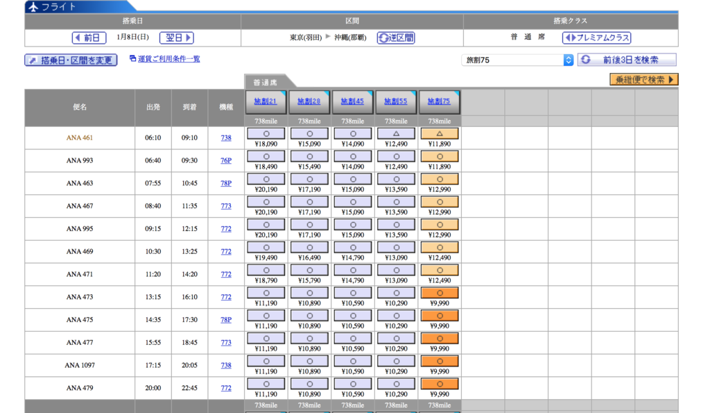The image size is (710, 413).
Task: Open aircraft type 772 link for ANA 995
Action: pyautogui.click(x=226, y=229)
